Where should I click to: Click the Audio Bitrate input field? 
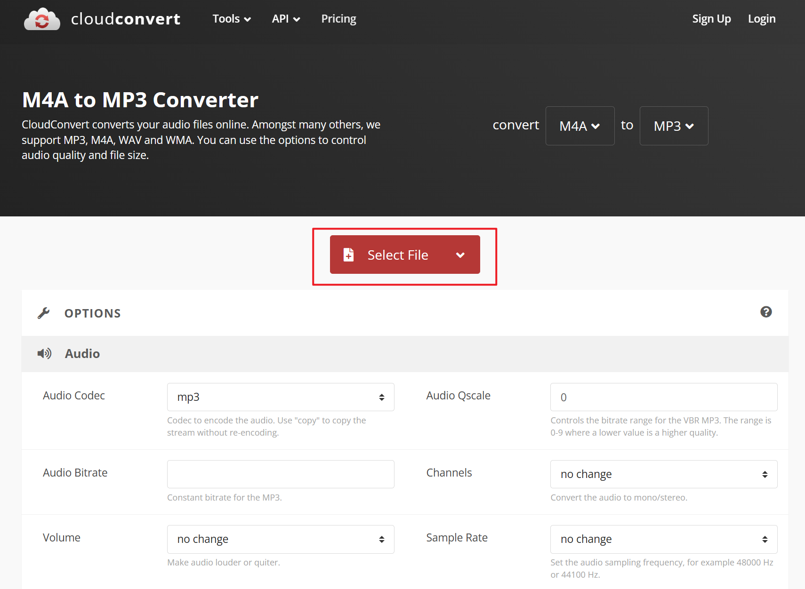(281, 474)
